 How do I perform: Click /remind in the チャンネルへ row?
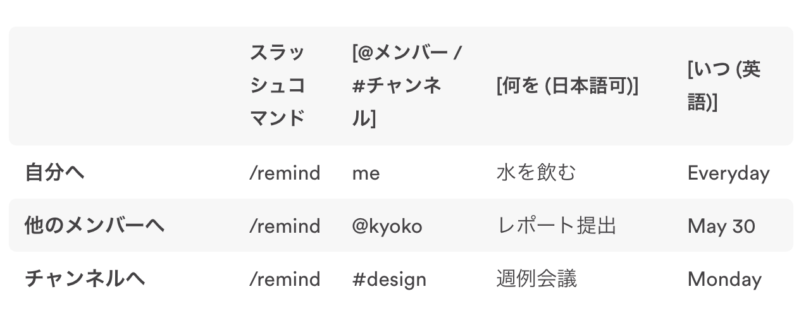click(285, 279)
